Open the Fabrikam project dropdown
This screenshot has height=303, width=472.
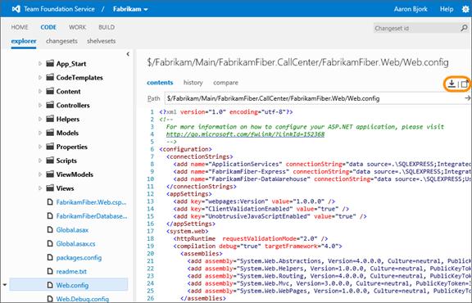point(130,9)
